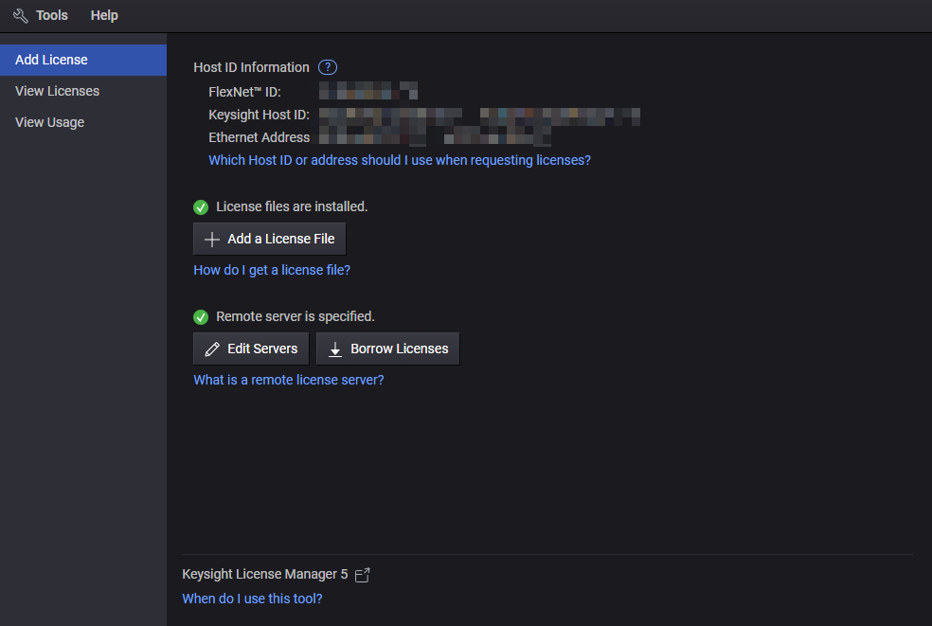Click the wrench icon beside Tools

(x=21, y=16)
